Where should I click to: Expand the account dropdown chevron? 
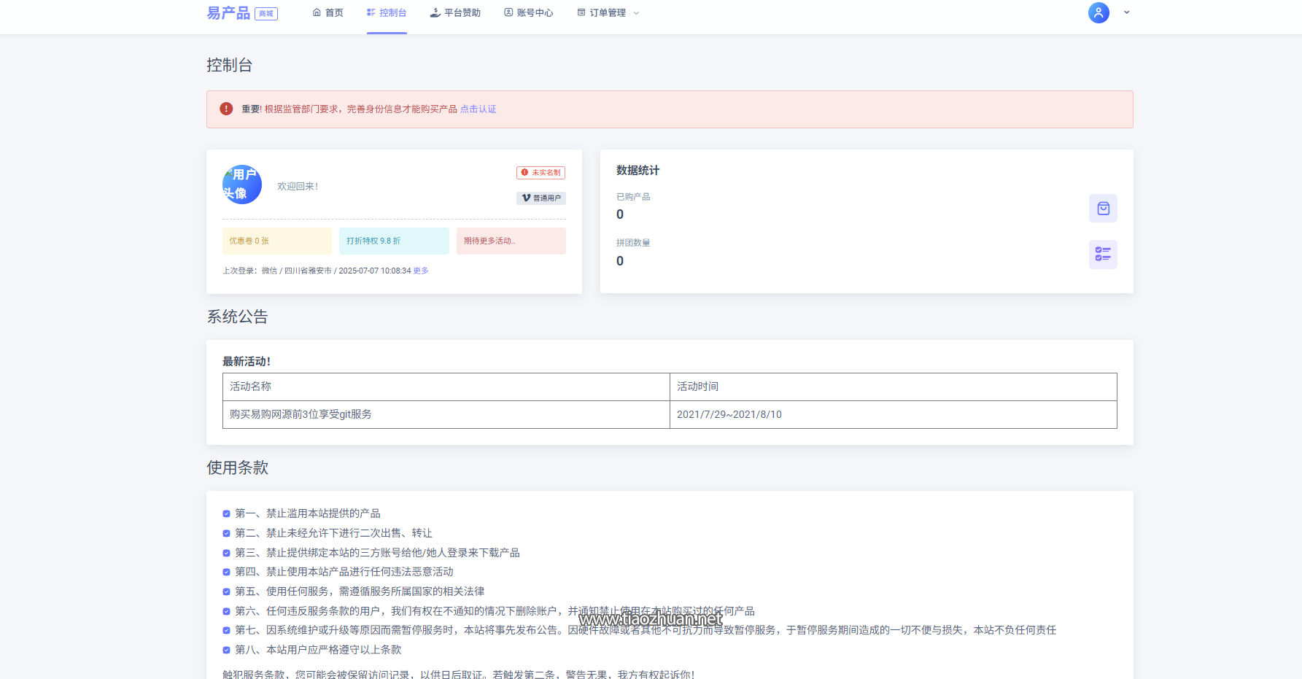[1126, 12]
